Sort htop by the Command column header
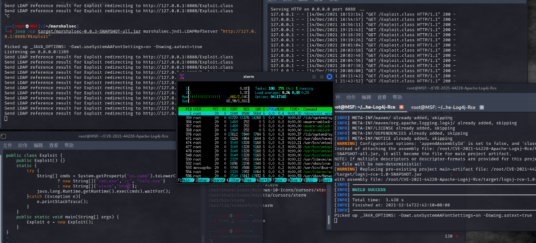 [310, 109]
